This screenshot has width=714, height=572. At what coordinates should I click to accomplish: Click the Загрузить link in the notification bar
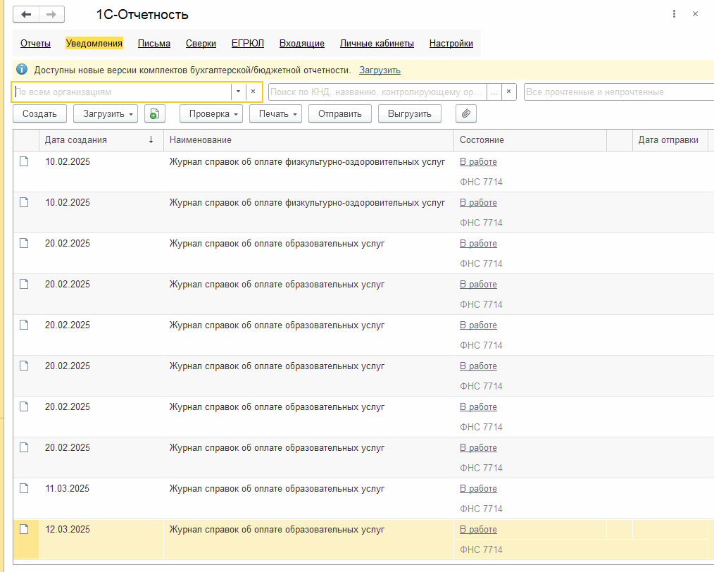(x=380, y=70)
